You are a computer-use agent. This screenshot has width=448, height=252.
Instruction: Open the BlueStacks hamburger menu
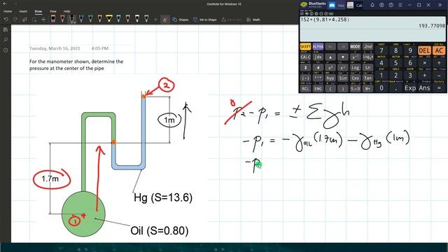coord(400,5)
